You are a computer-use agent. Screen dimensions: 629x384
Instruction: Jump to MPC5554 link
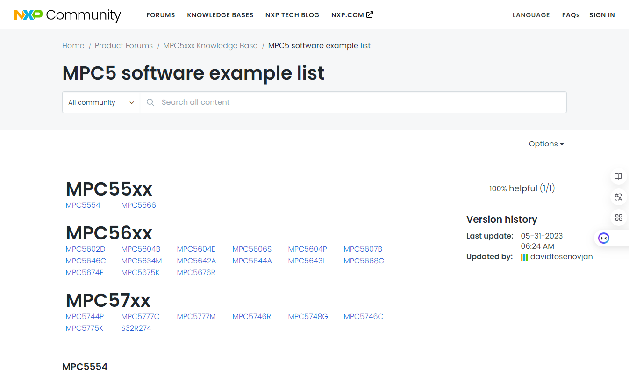click(83, 205)
